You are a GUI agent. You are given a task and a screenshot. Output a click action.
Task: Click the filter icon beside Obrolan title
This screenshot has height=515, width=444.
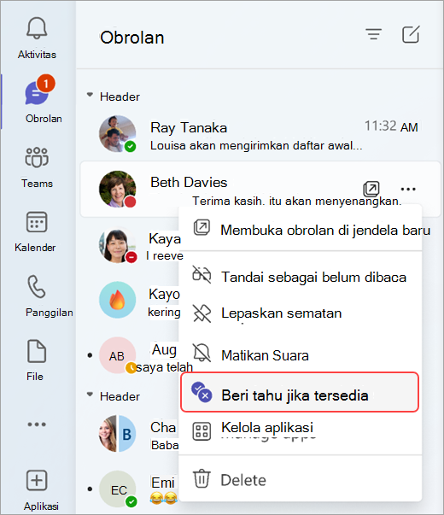374,34
